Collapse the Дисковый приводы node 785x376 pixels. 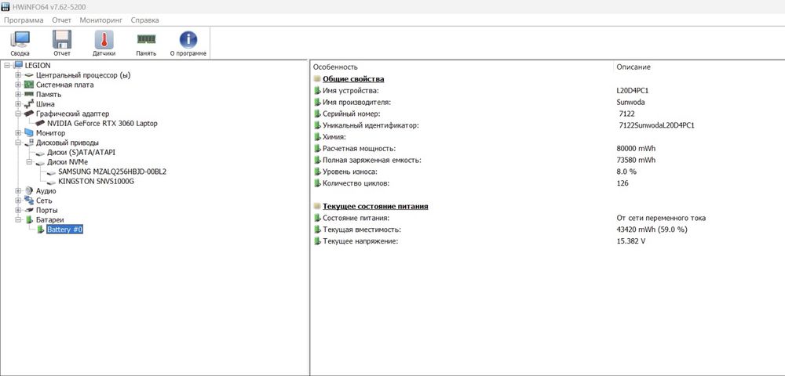click(18, 143)
